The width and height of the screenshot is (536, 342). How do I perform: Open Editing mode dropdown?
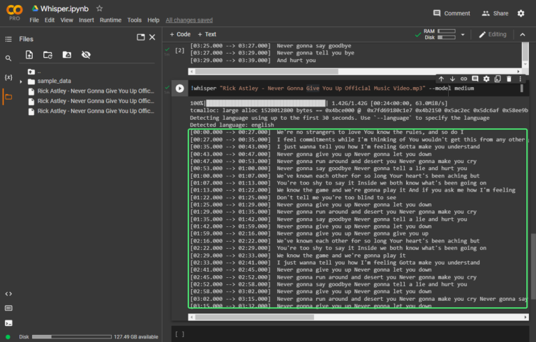click(493, 34)
